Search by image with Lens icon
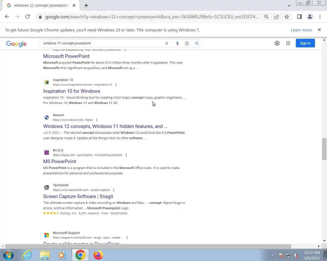This screenshot has width=327, height=261. pyautogui.click(x=187, y=43)
